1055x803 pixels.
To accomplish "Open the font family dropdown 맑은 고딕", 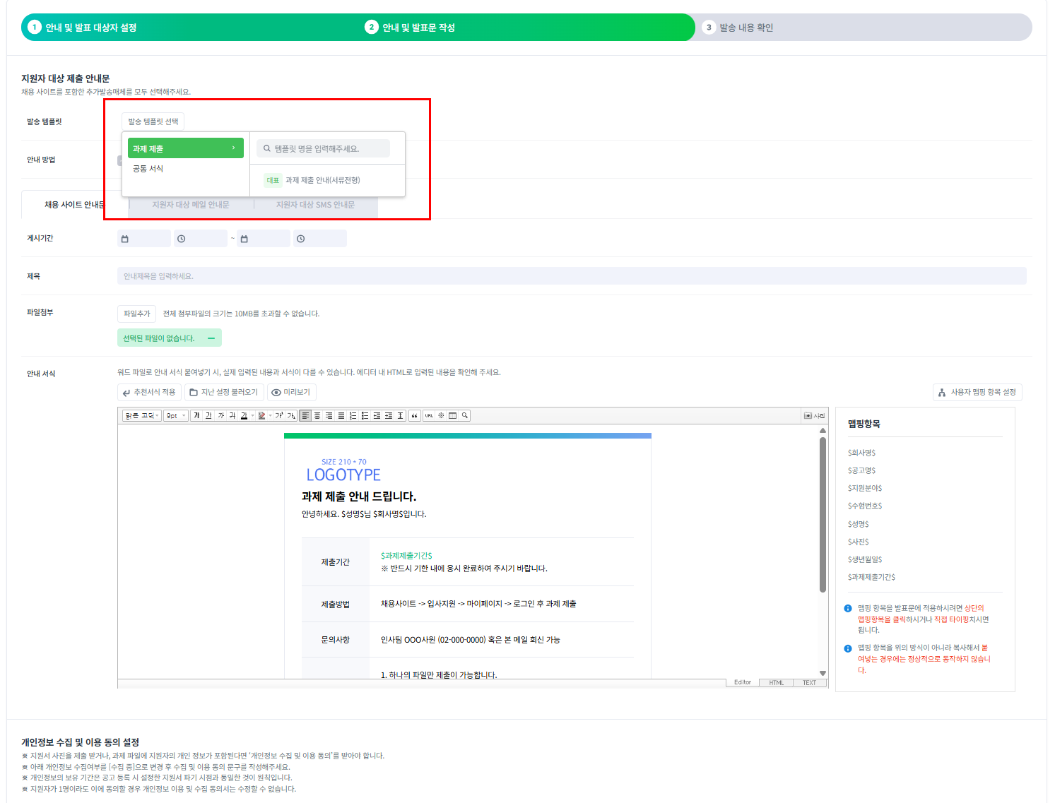I will [142, 416].
